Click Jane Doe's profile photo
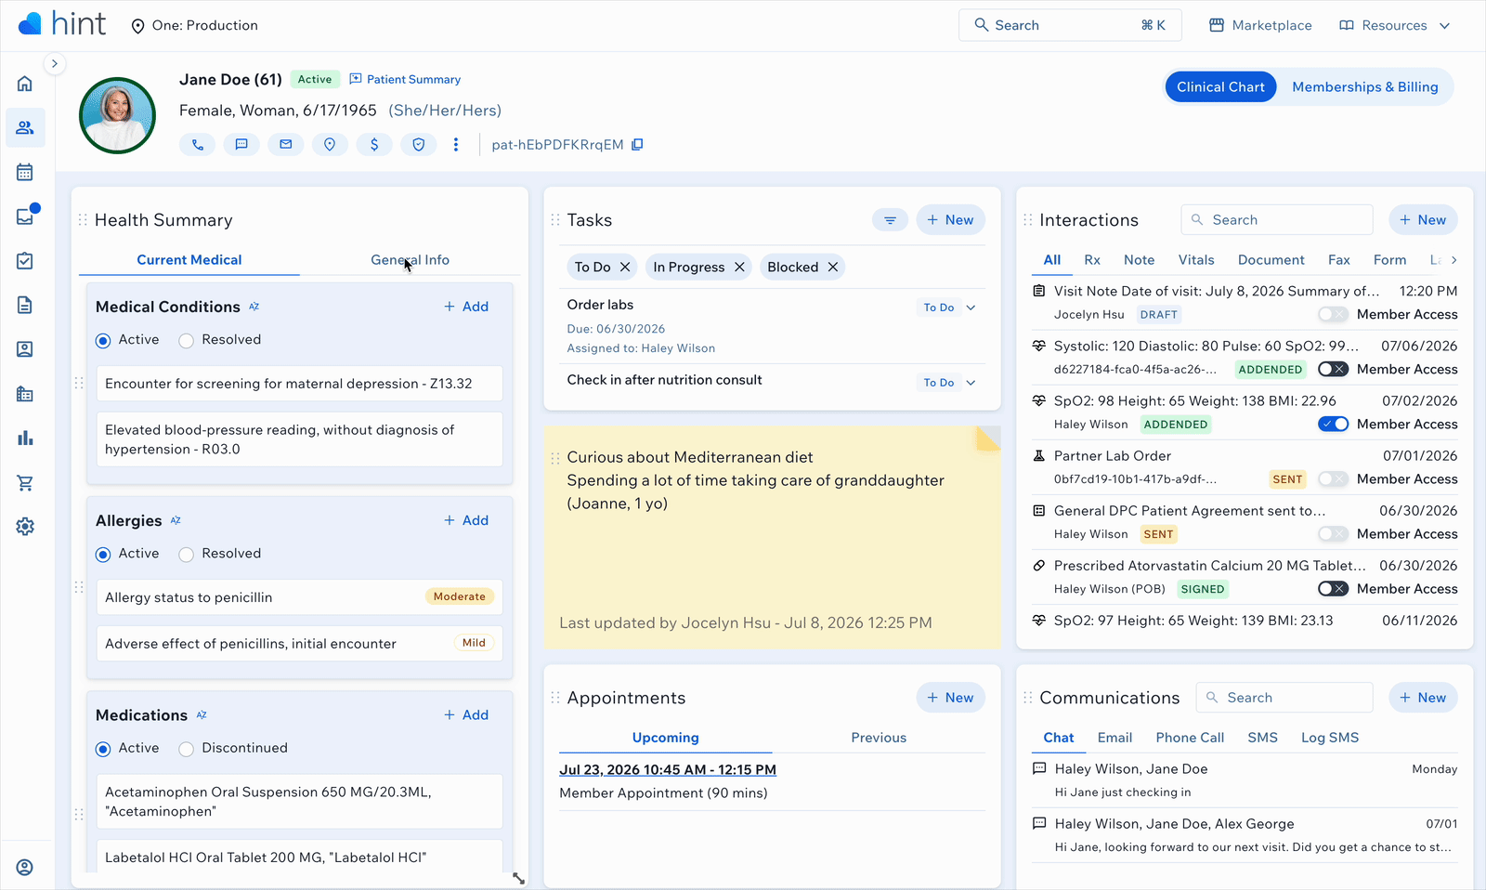Screen dimensions: 1486x890 click(117, 115)
